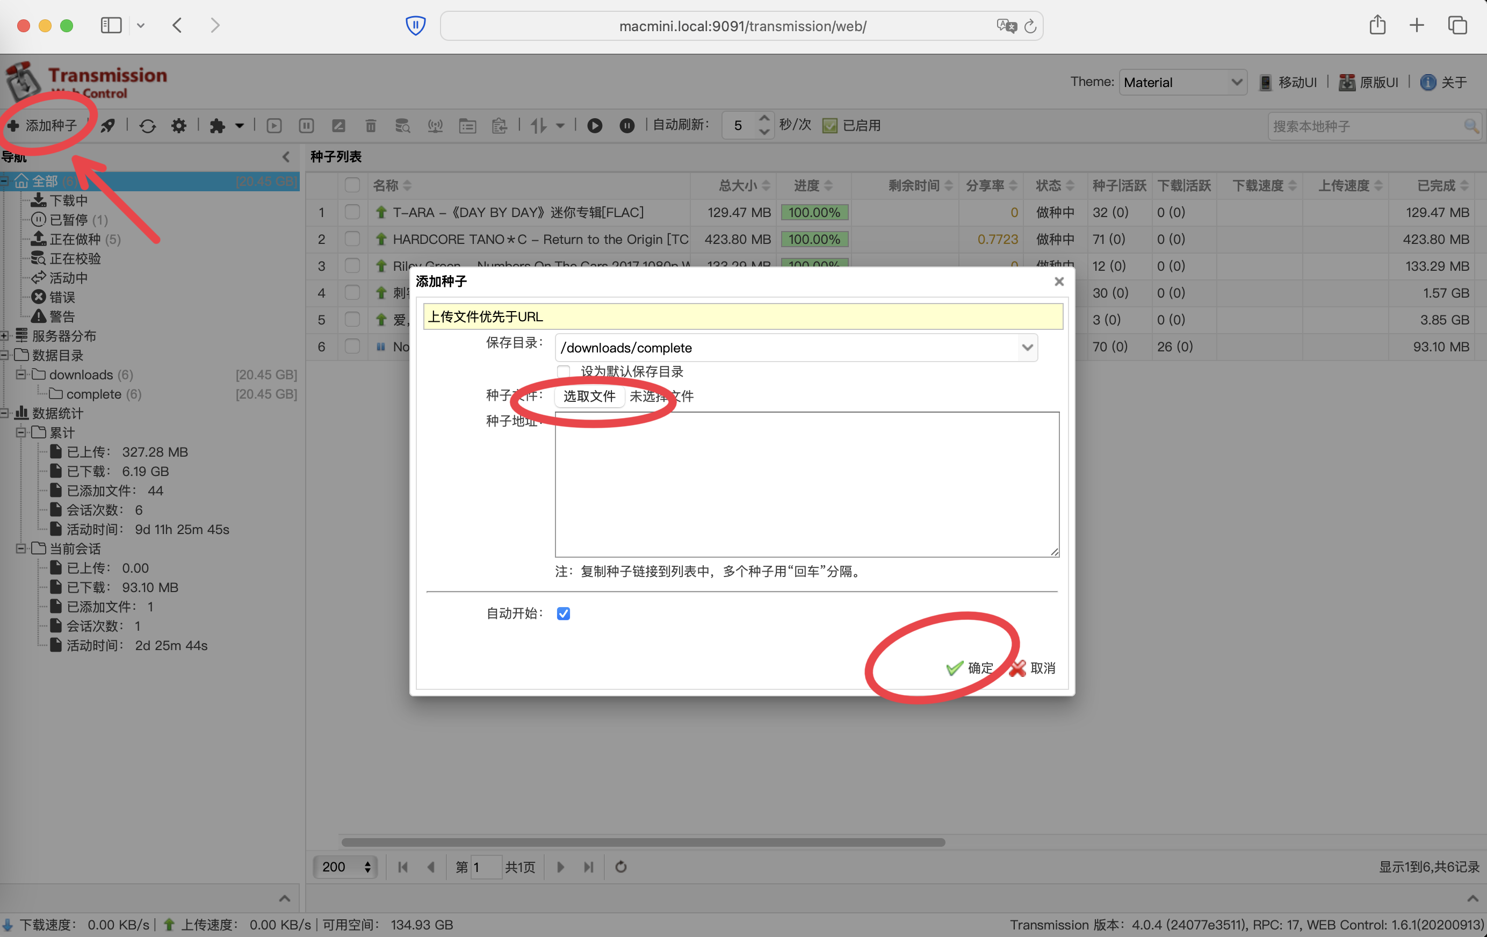Start all torrents with black play button
This screenshot has width=1487, height=937.
pyautogui.click(x=594, y=126)
